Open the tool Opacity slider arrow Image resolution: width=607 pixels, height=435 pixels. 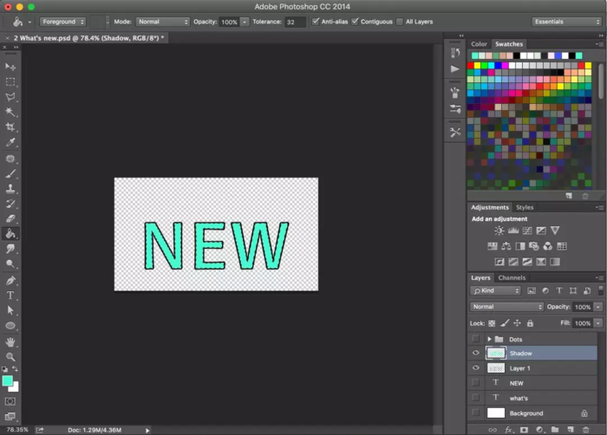(x=245, y=22)
